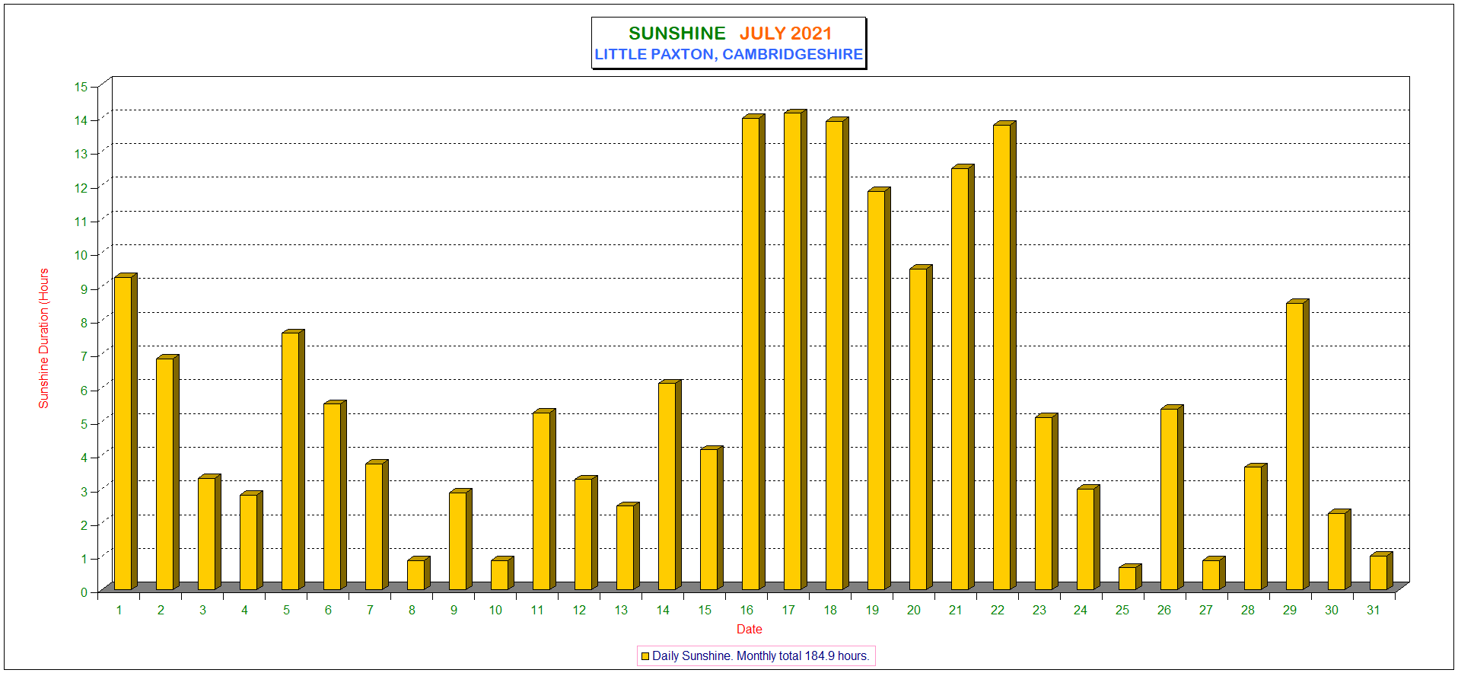Click the bar for date 6
This screenshot has width=1458, height=673.
(x=335, y=496)
